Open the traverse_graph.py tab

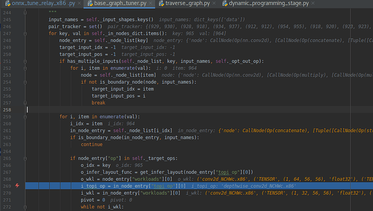(188, 3)
